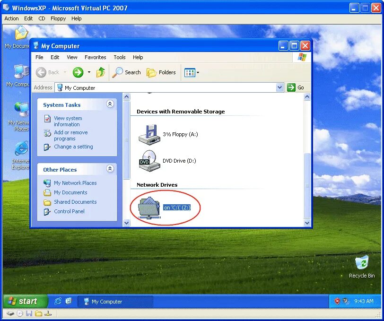
Task: Open the Forward button history dropdown arrow
Action: (x=89, y=72)
